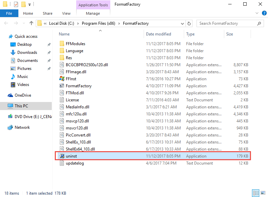Select the BCGCBPRO2500u120.dll file icon
The width and height of the screenshot is (268, 197).
pyautogui.click(x=62, y=65)
